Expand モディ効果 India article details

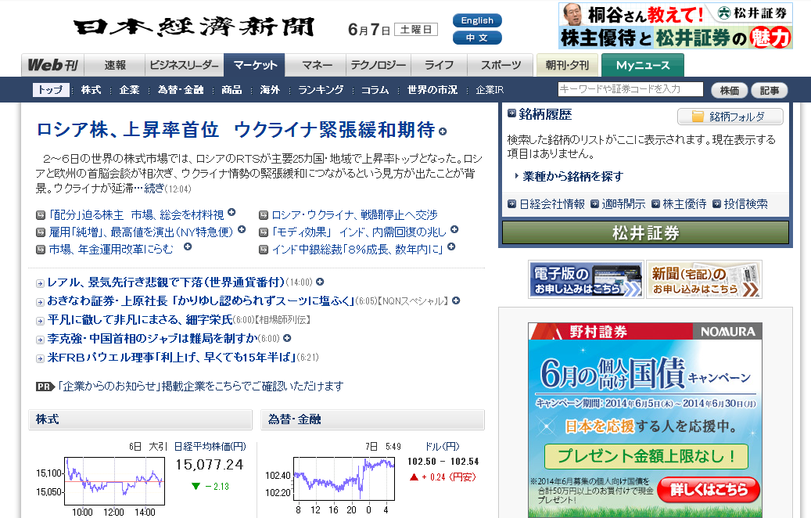tap(453, 232)
